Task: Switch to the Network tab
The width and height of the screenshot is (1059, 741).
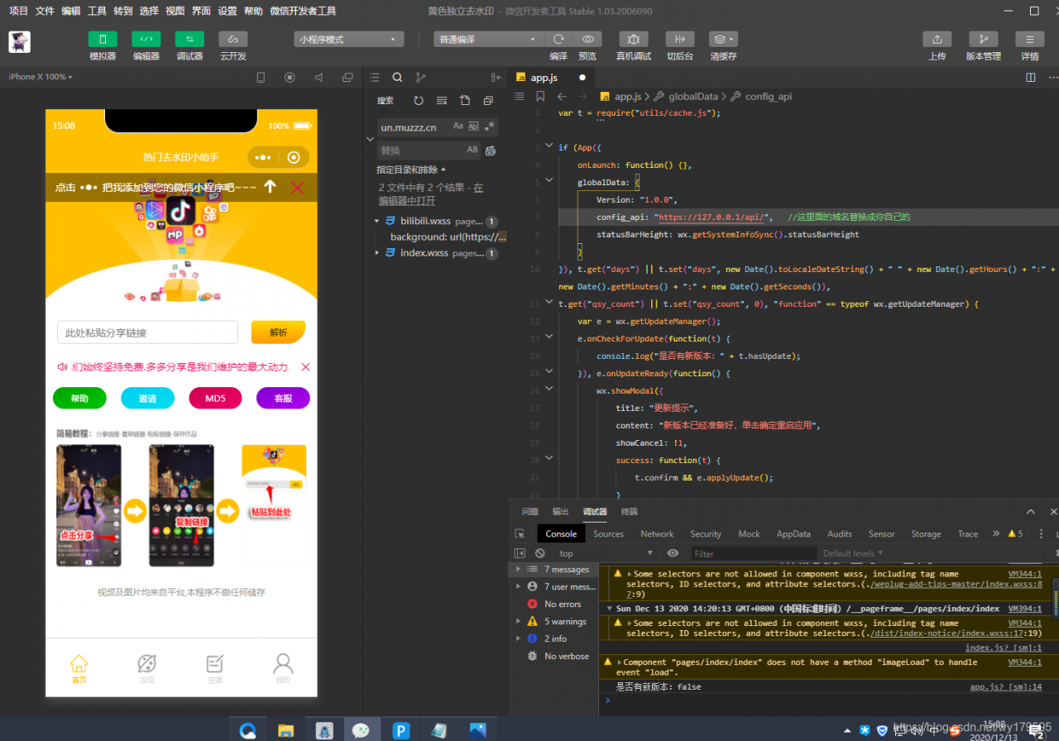Action: coord(657,534)
